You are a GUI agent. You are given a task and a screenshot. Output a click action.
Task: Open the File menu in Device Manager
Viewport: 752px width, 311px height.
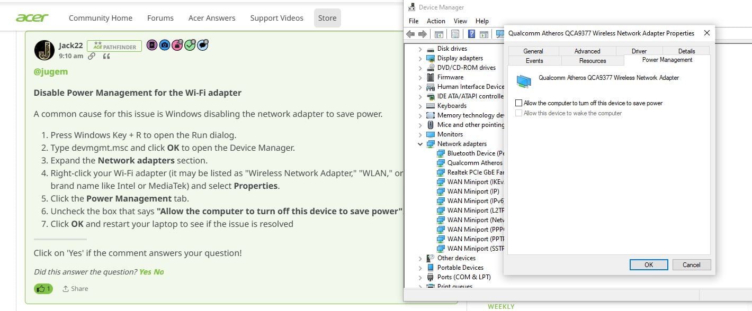pyautogui.click(x=414, y=21)
